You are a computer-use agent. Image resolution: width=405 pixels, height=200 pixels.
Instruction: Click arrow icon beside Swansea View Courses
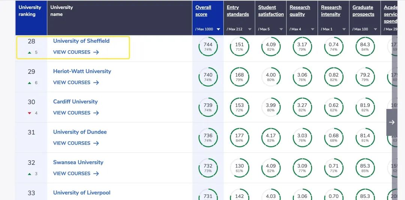[x=96, y=174]
